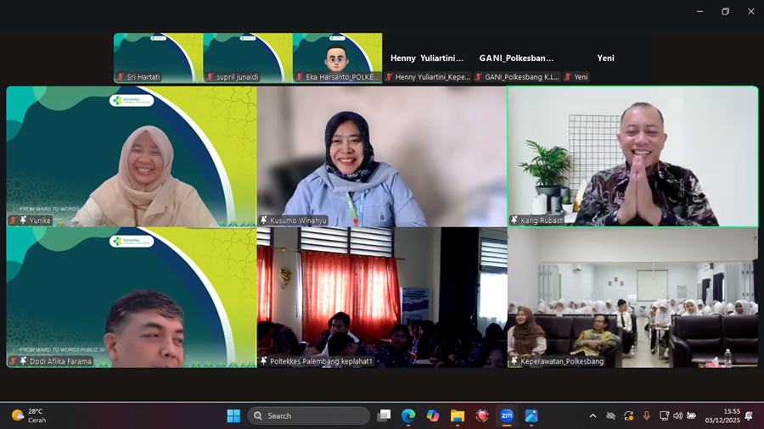
Task: Click the Windows Start button
Action: (233, 415)
